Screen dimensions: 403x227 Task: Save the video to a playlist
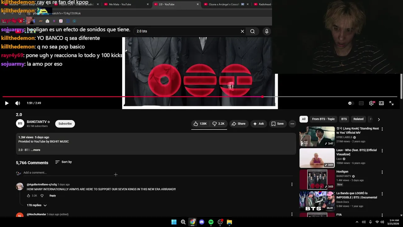pos(277,124)
